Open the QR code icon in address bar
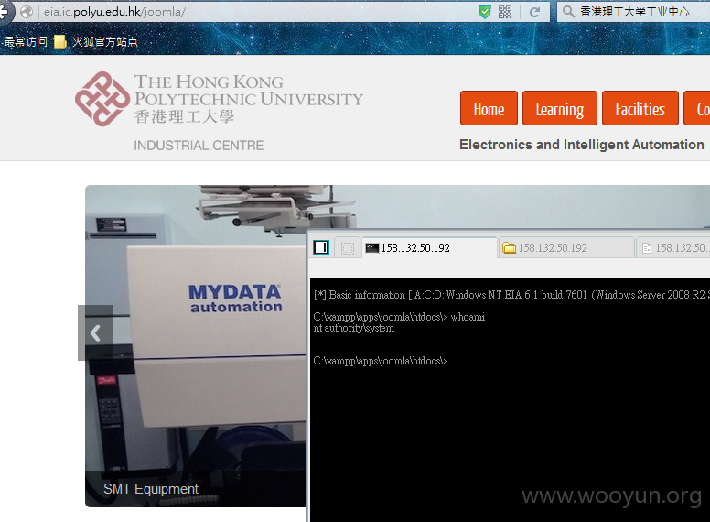Screen dimensions: 710x522 pyautogui.click(x=505, y=12)
